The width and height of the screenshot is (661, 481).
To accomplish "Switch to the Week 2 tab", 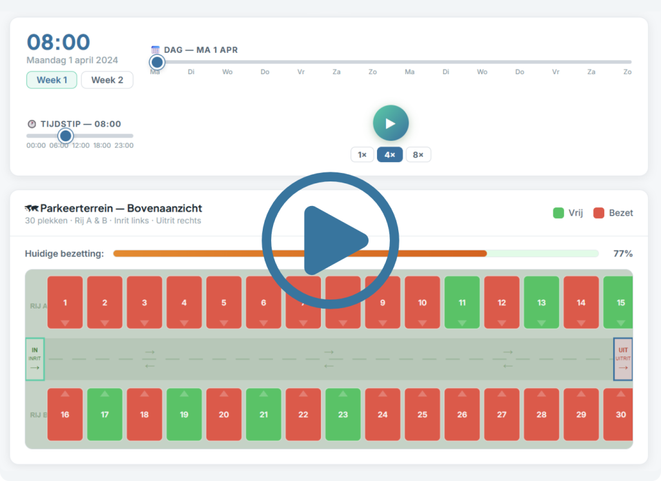I will point(107,80).
